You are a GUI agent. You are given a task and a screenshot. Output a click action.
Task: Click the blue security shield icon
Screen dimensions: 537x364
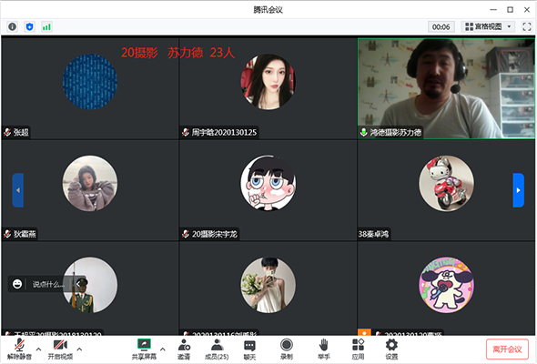tap(30, 26)
